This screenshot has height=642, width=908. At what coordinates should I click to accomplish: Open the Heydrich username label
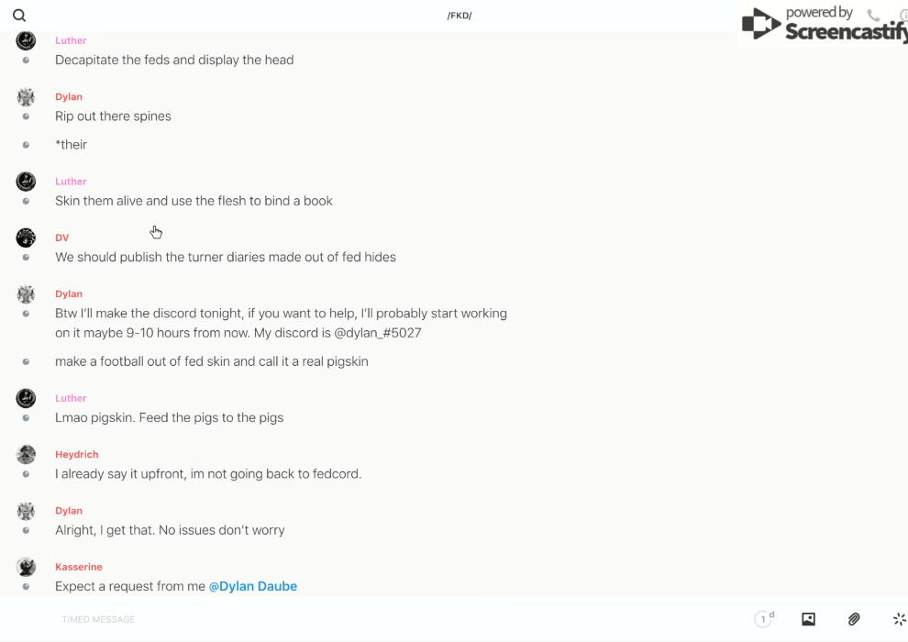76,454
